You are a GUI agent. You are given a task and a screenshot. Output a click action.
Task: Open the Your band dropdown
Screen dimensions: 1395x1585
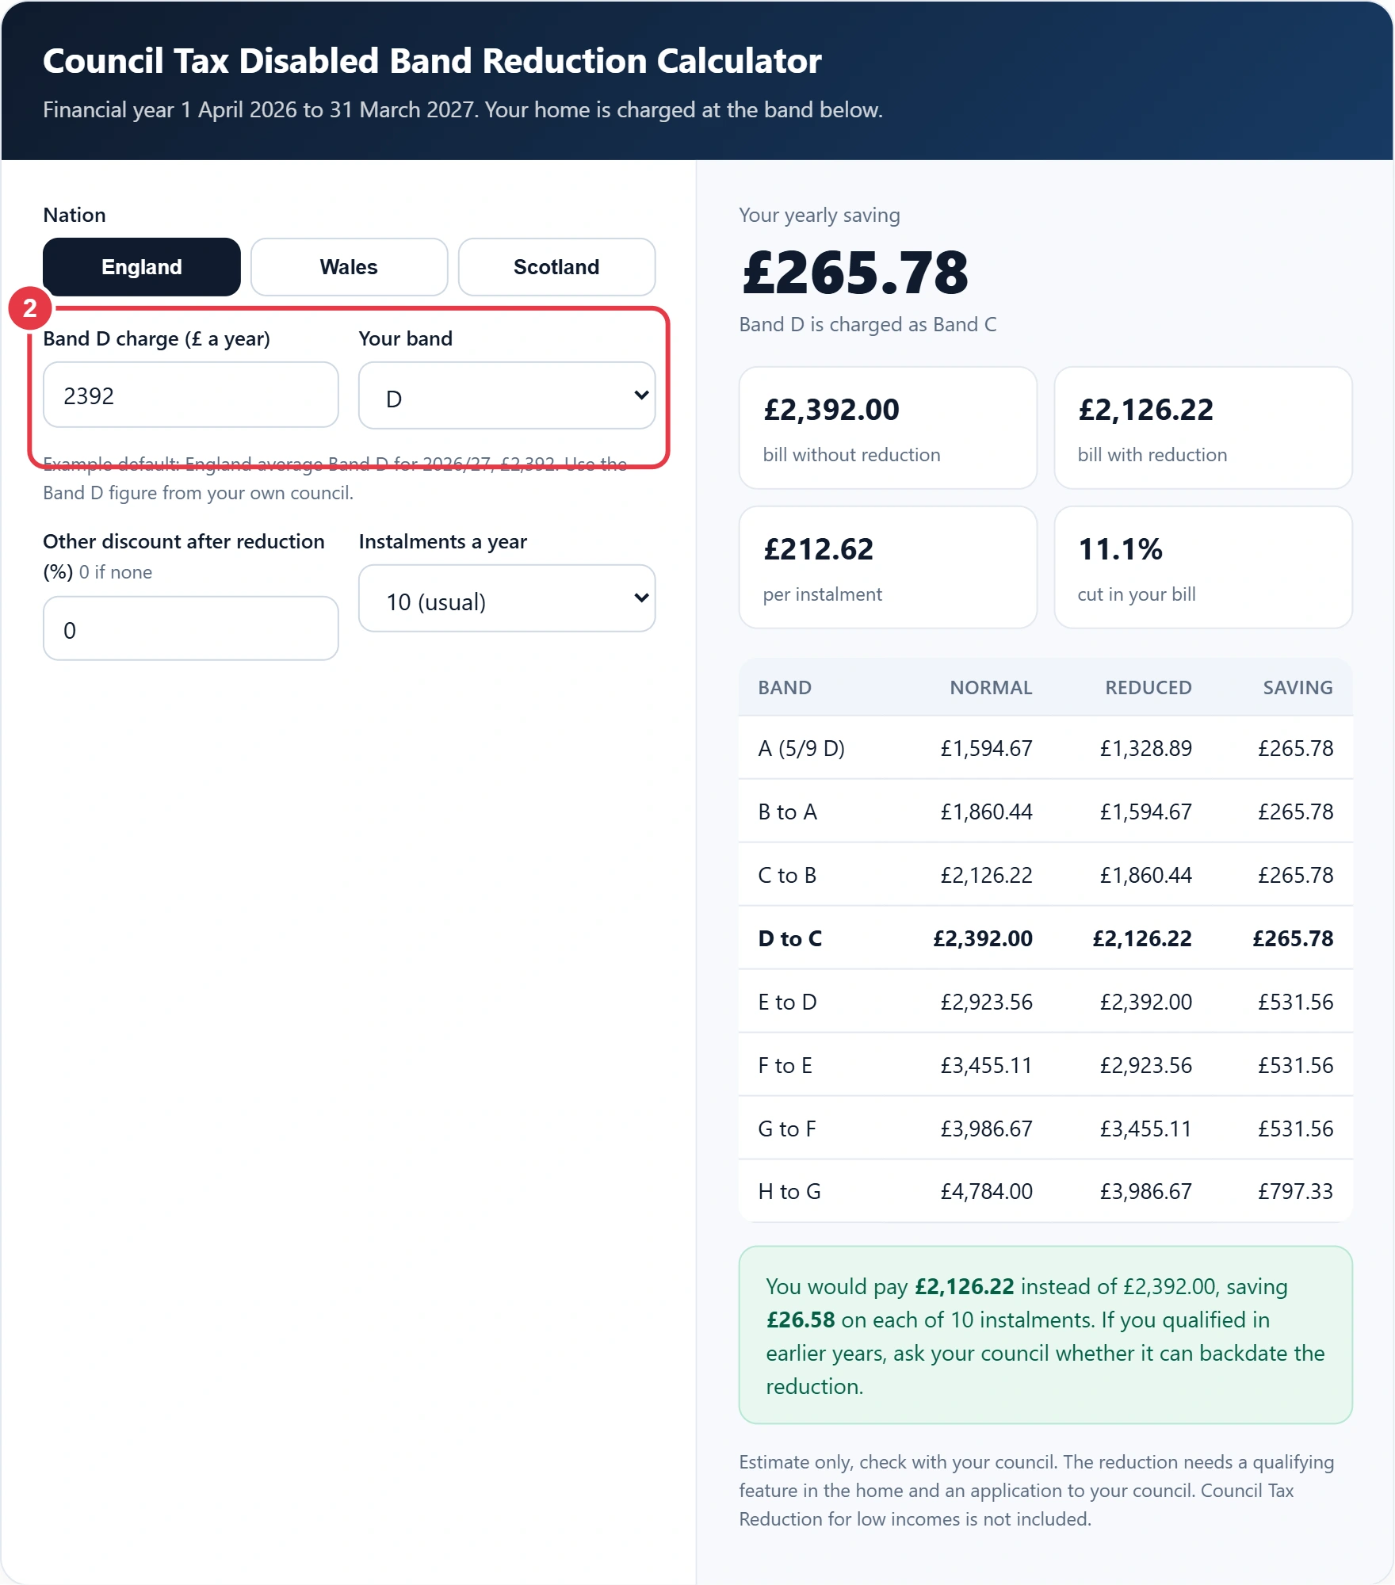tap(507, 395)
